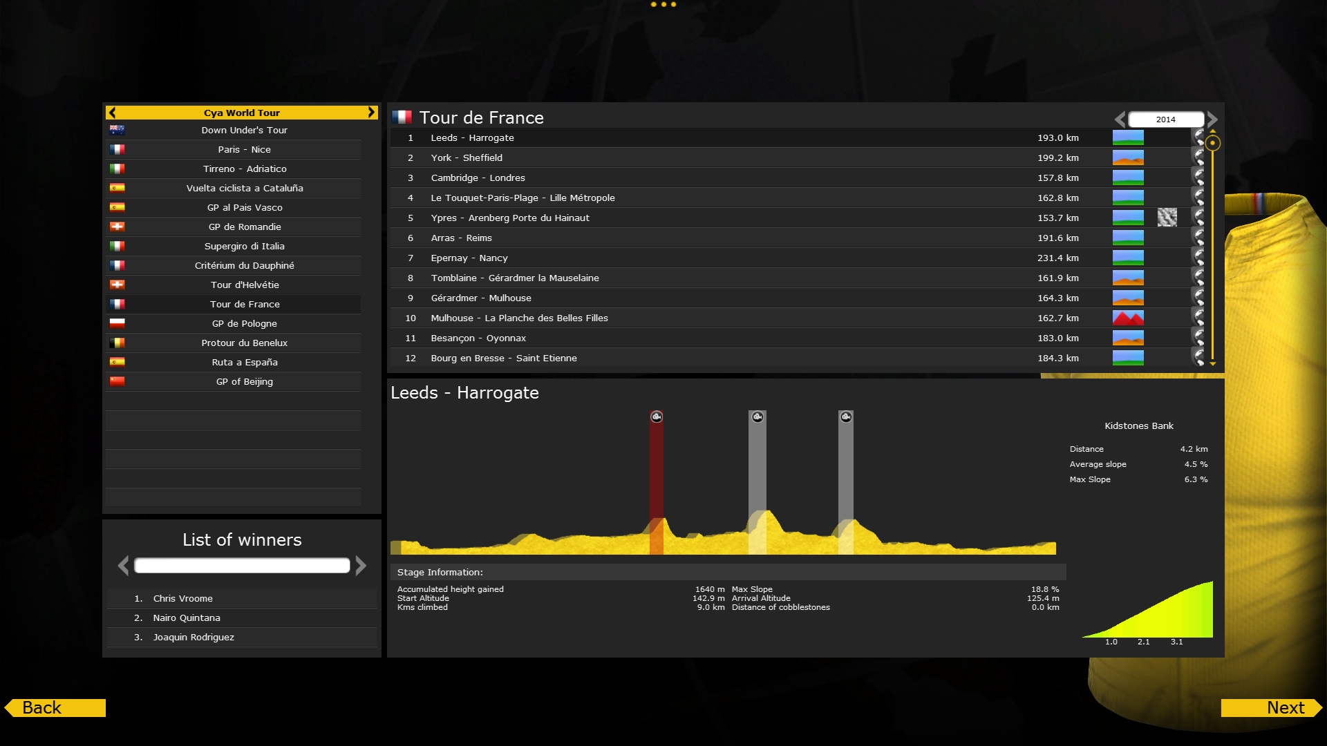The image size is (1327, 746).
Task: Click the hilly terrain icon for York - Sheffield
Action: click(x=1127, y=158)
